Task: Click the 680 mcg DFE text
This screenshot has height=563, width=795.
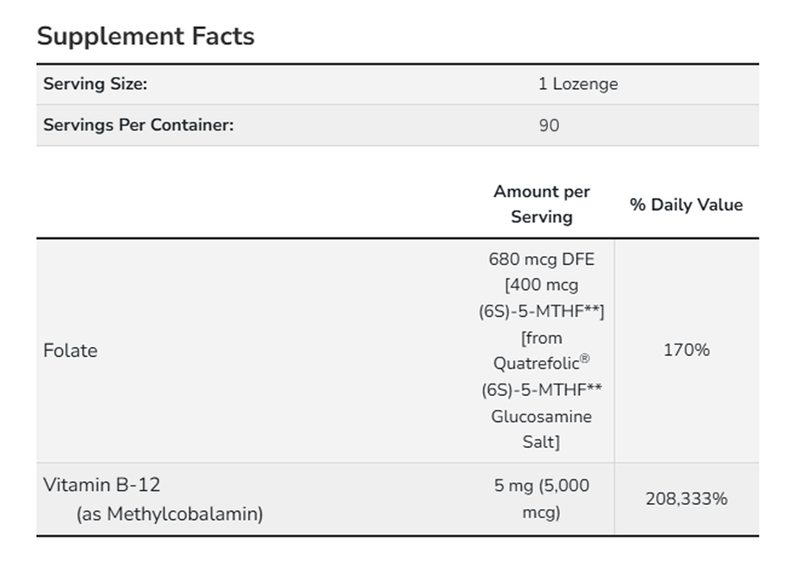Action: click(x=541, y=260)
